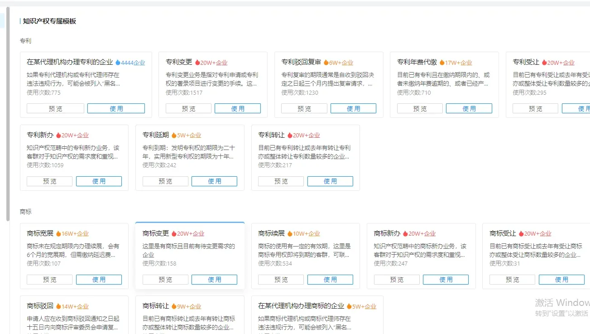The width and height of the screenshot is (590, 334).
Task: Preview the 商标宽展 template
Action: coord(49,280)
